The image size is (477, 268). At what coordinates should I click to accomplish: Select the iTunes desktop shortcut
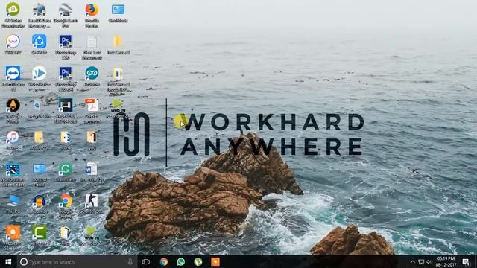coord(13,140)
